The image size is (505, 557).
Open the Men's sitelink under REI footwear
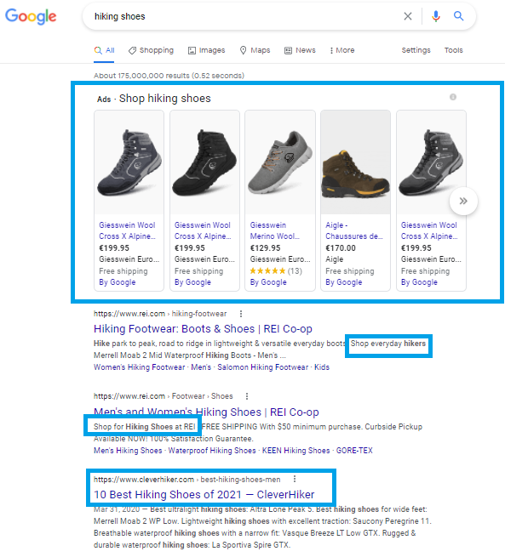click(x=201, y=367)
